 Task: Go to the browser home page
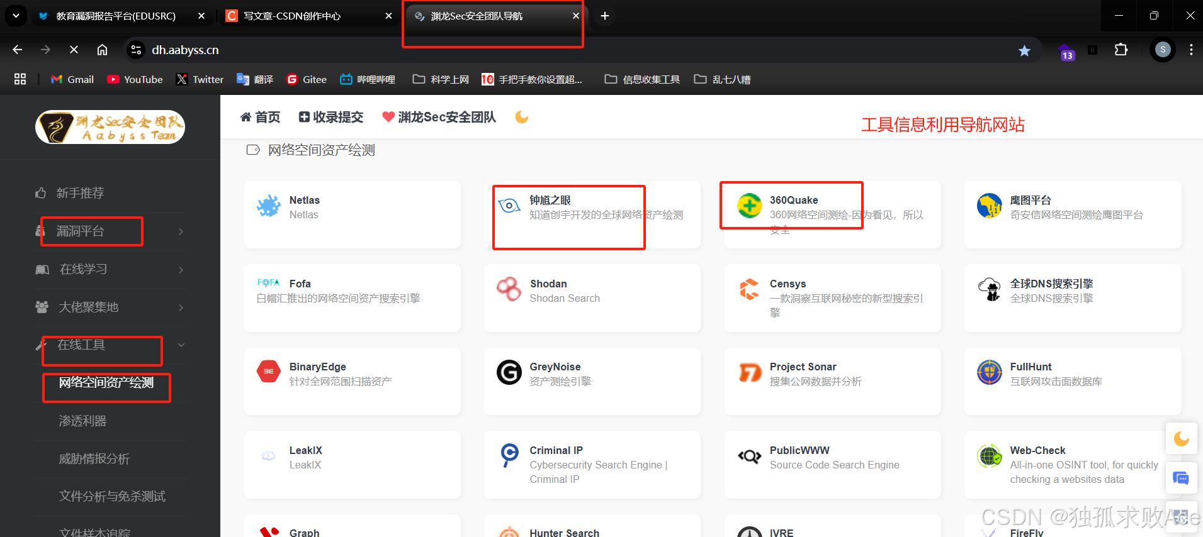[102, 50]
